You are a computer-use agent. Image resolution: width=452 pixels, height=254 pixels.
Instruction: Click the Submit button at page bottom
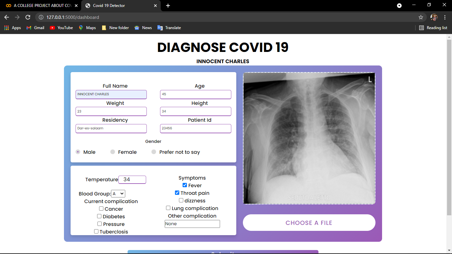223,252
